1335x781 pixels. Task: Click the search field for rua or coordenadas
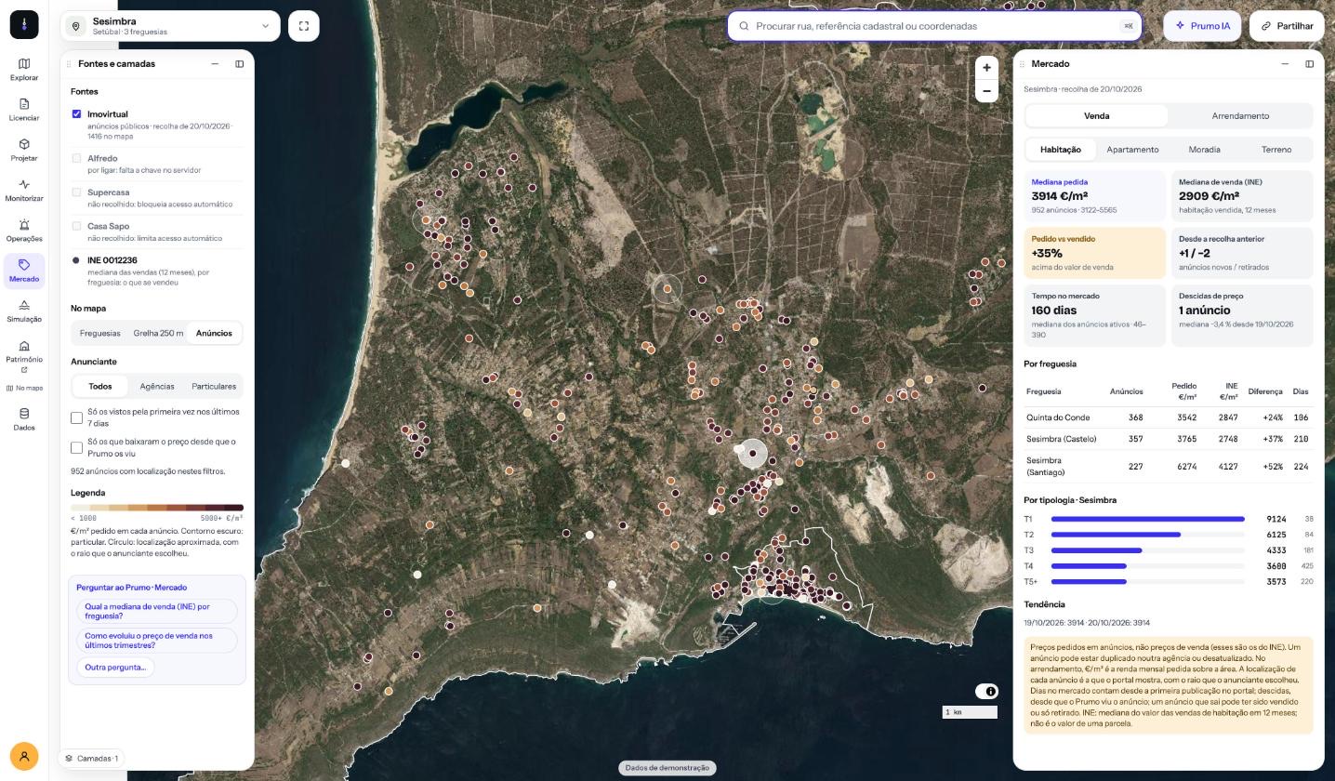pos(934,26)
